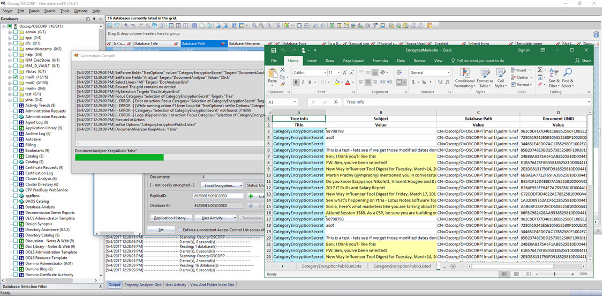603x296 pixels.
Task: Collapse the Oscorp/OSCORP server node
Action: point(4,26)
